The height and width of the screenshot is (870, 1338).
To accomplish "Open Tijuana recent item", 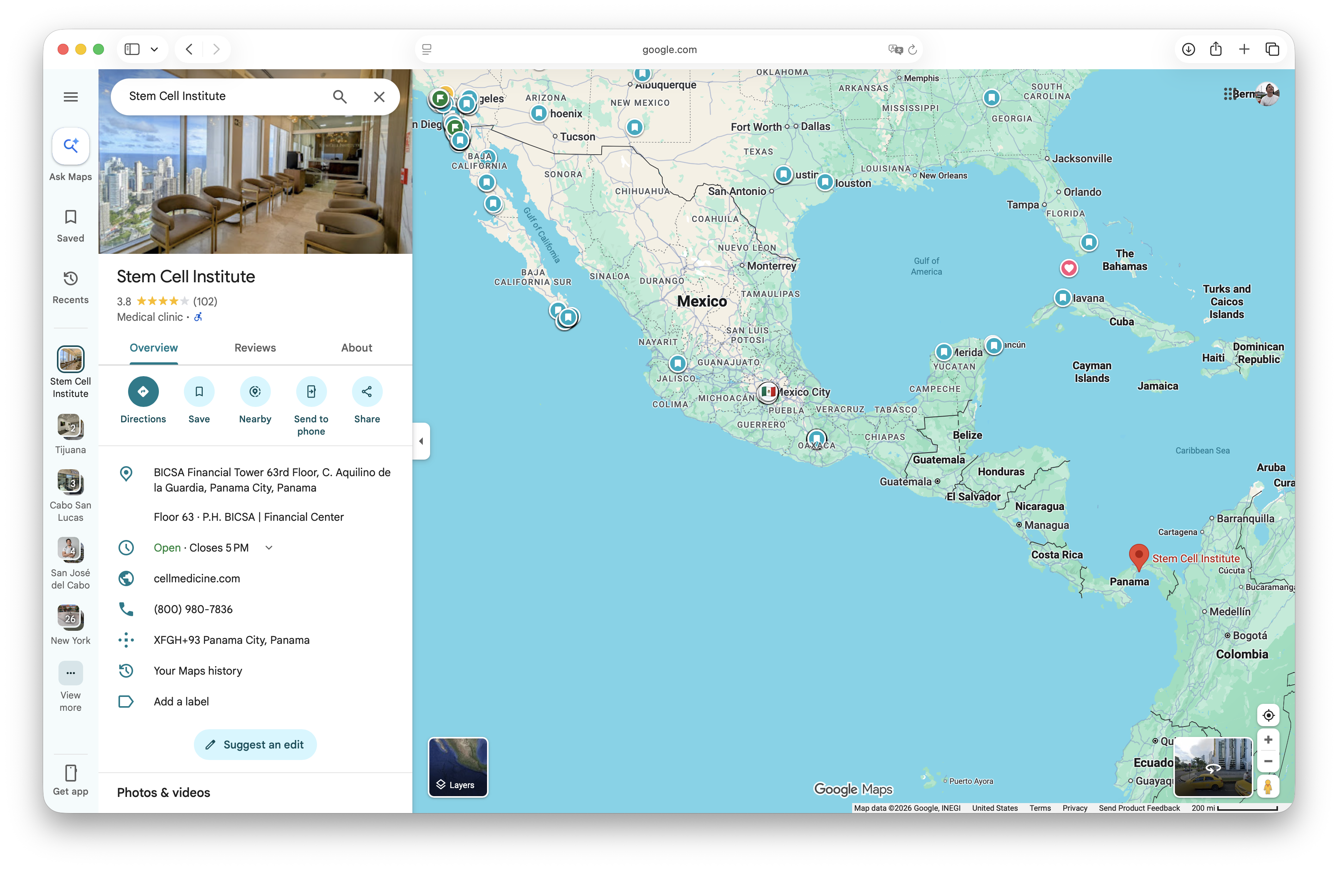I will 70,434.
